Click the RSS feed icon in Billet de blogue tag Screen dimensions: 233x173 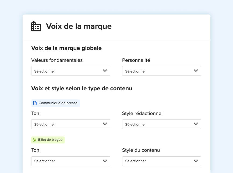(35, 140)
